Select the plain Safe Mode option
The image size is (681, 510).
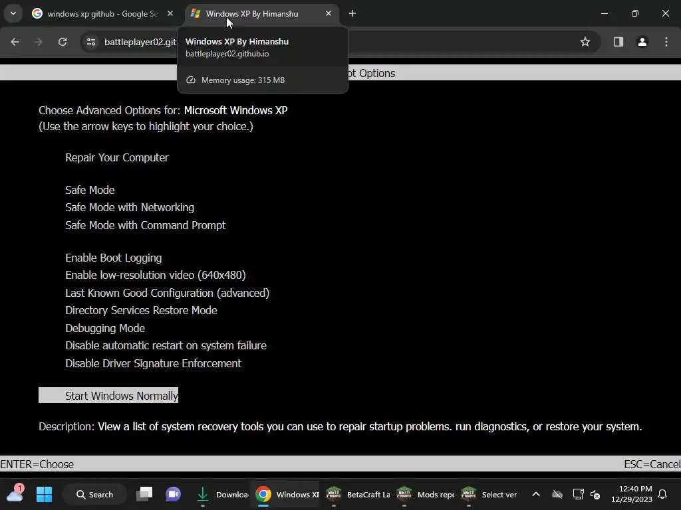click(90, 190)
